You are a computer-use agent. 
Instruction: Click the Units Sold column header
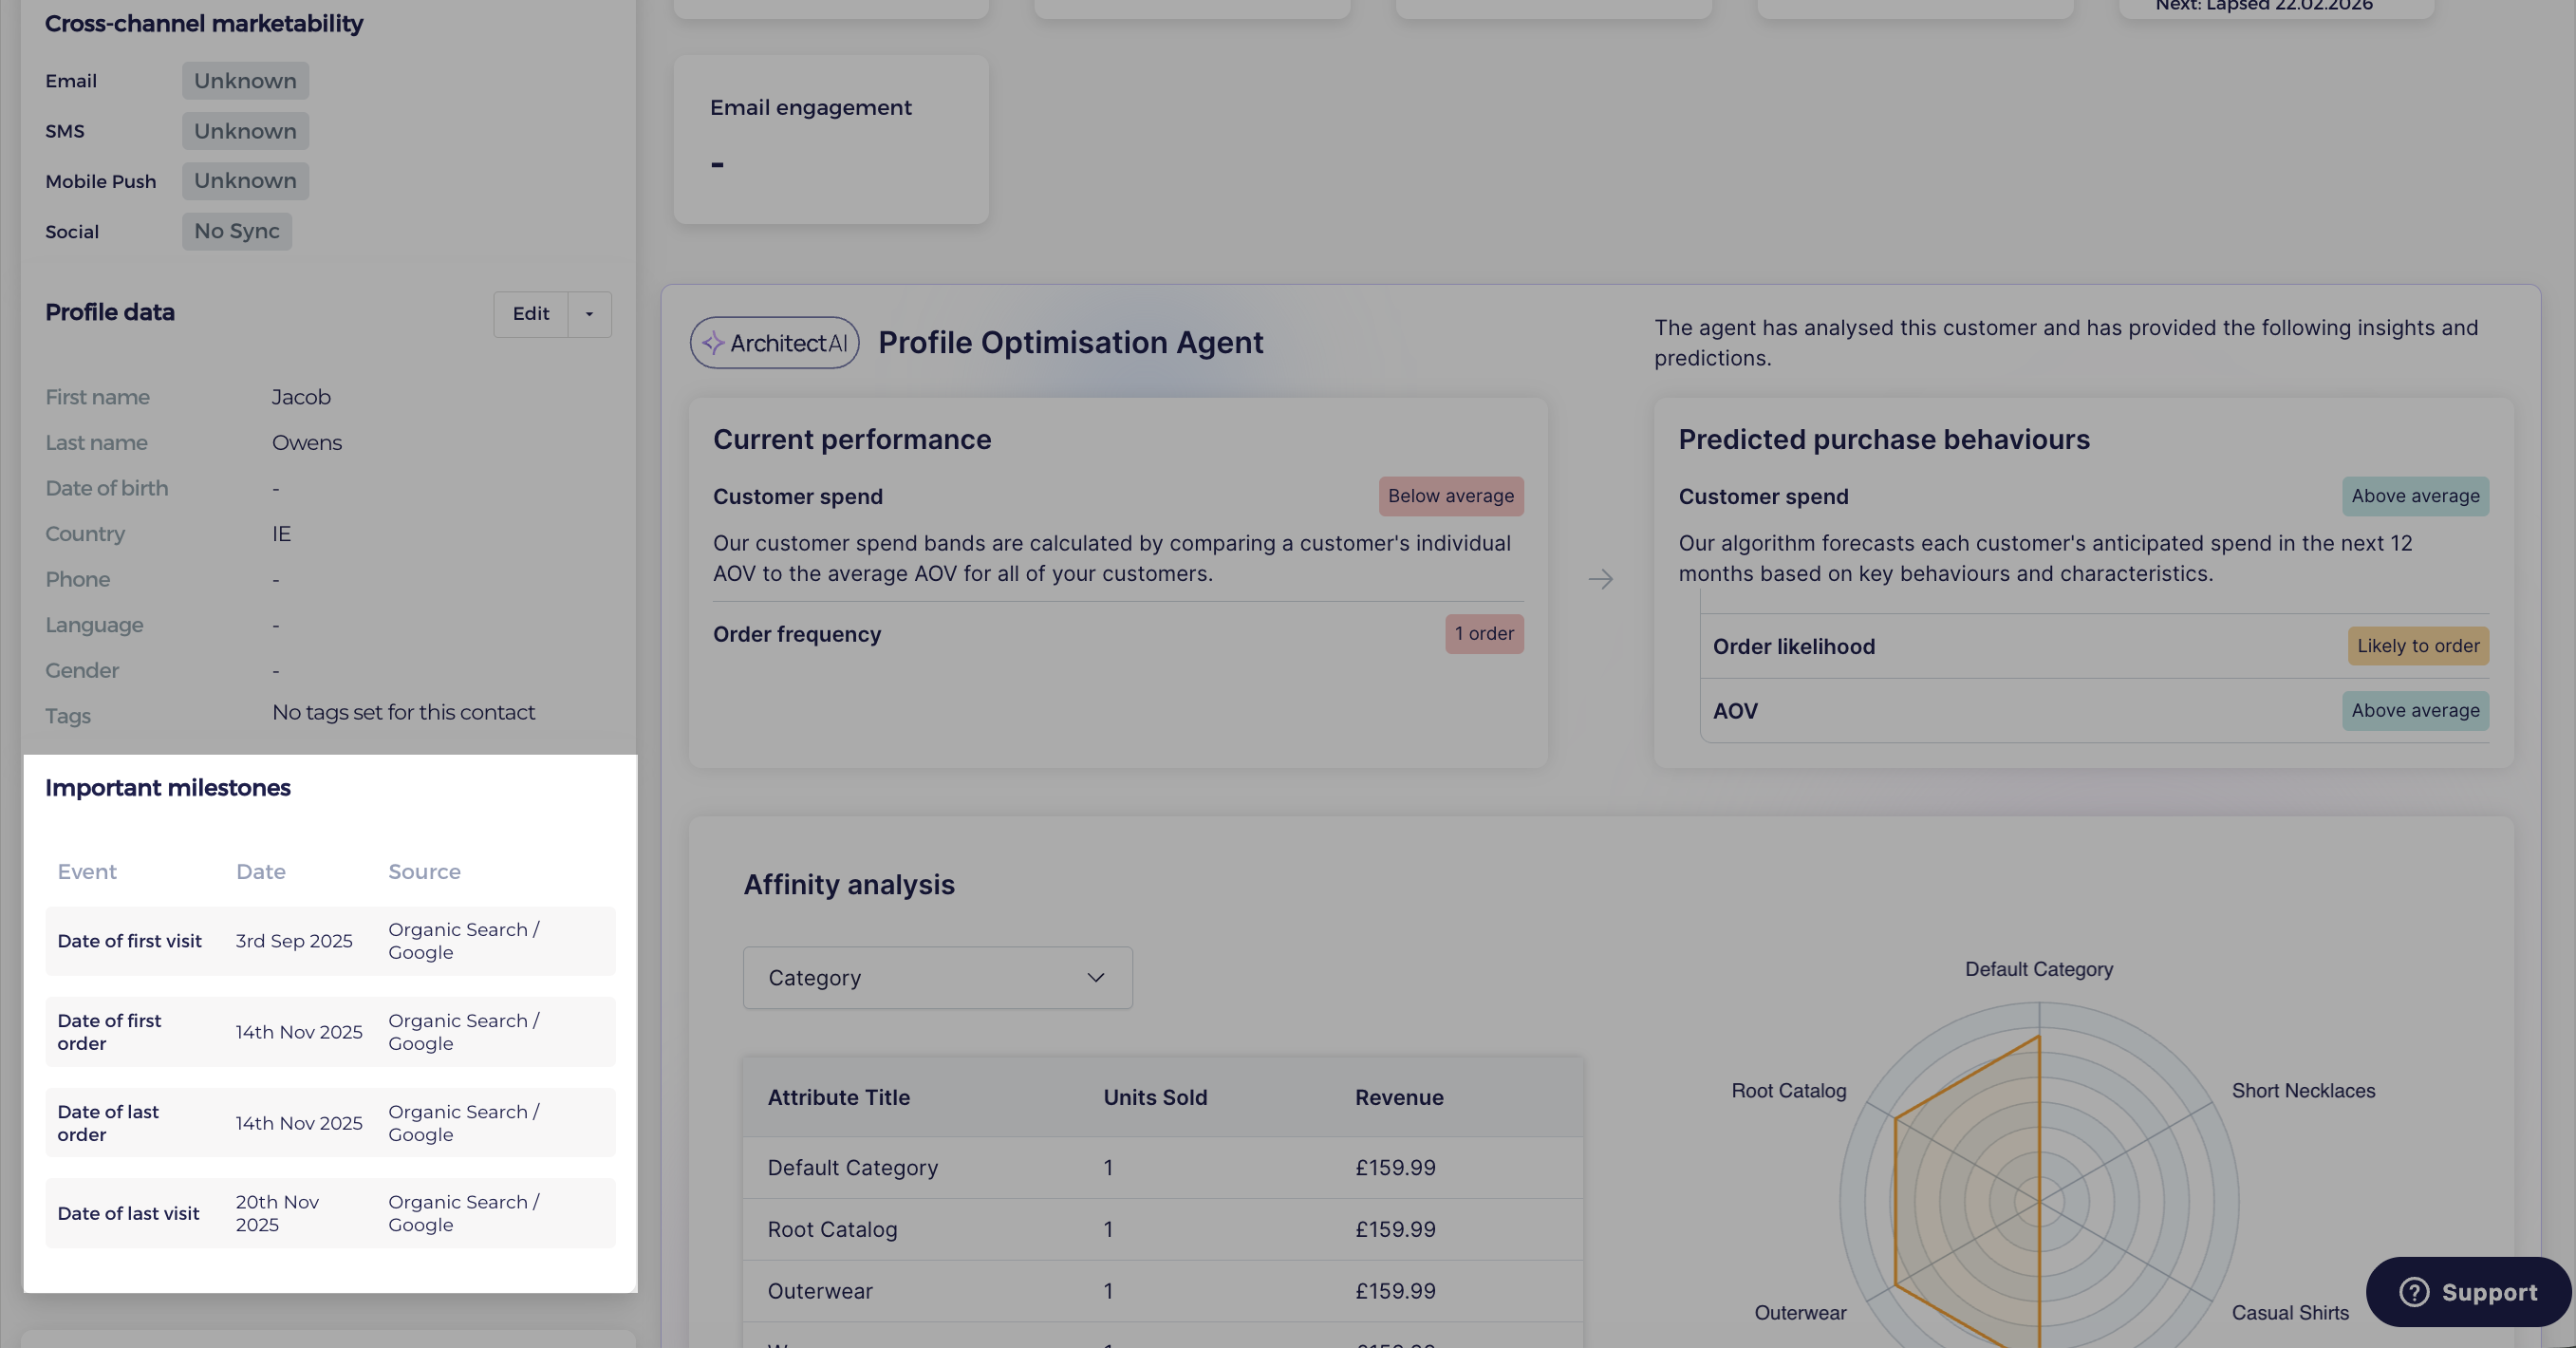tap(1155, 1097)
